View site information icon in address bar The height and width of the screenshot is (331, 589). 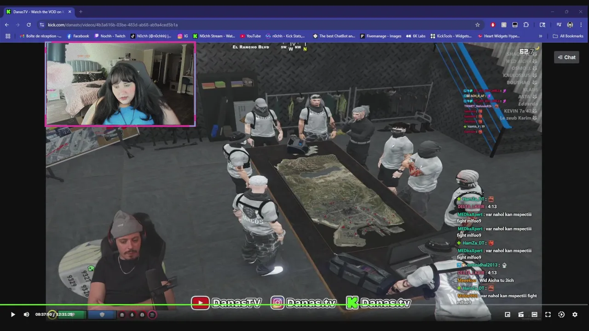(42, 25)
